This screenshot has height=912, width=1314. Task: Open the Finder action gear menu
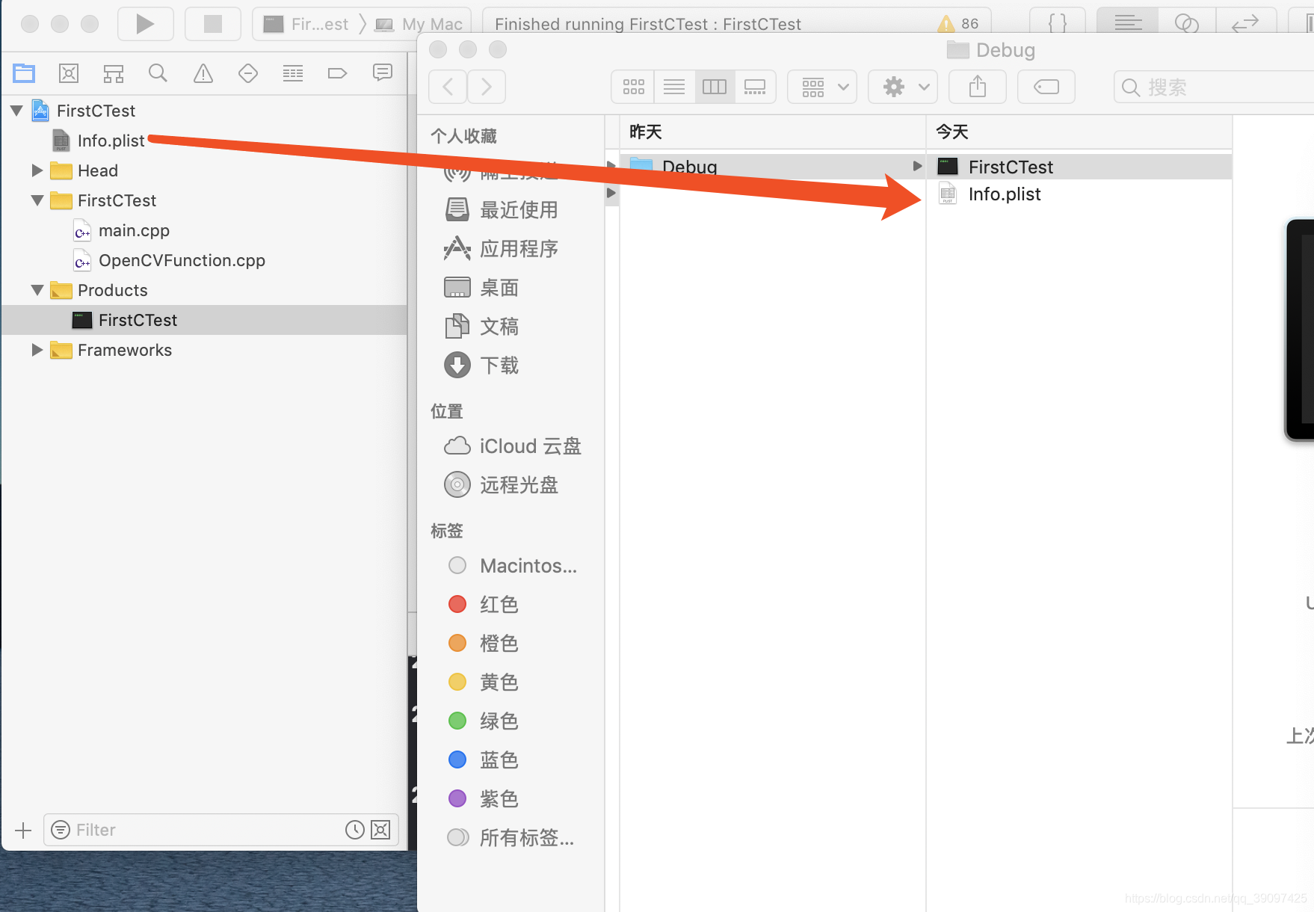pyautogui.click(x=902, y=87)
